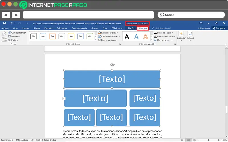Click the 1716 palabras word count
This screenshot has width=228, height=142.
coord(22,140)
